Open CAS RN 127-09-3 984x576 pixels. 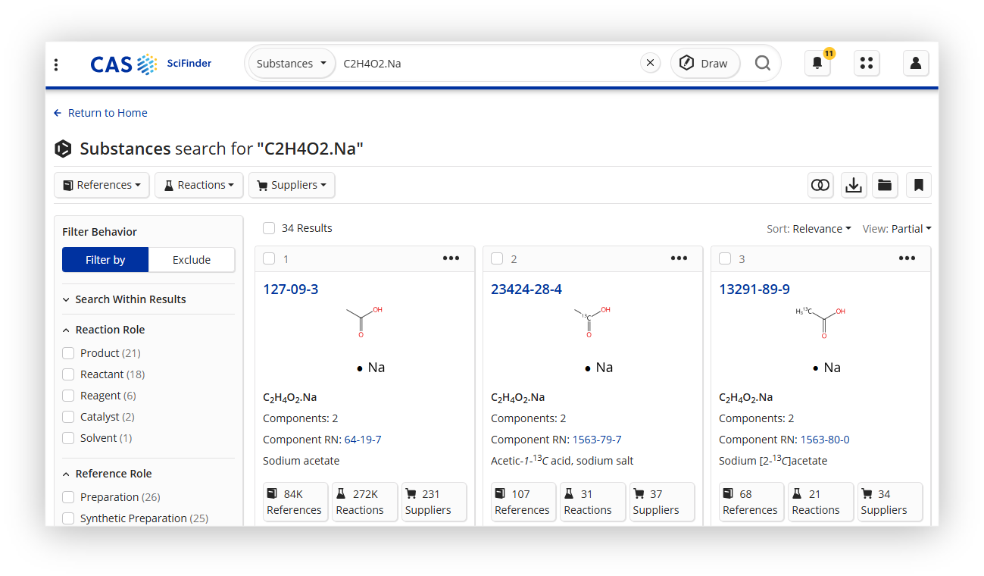click(x=291, y=290)
